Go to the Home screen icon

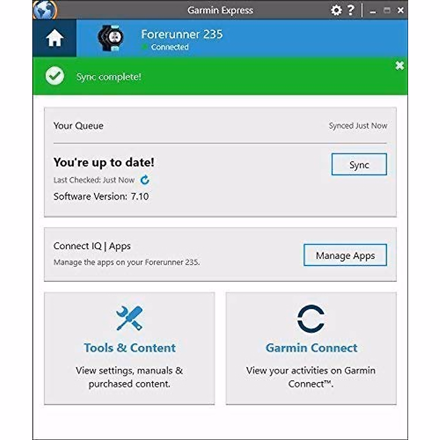tap(55, 38)
